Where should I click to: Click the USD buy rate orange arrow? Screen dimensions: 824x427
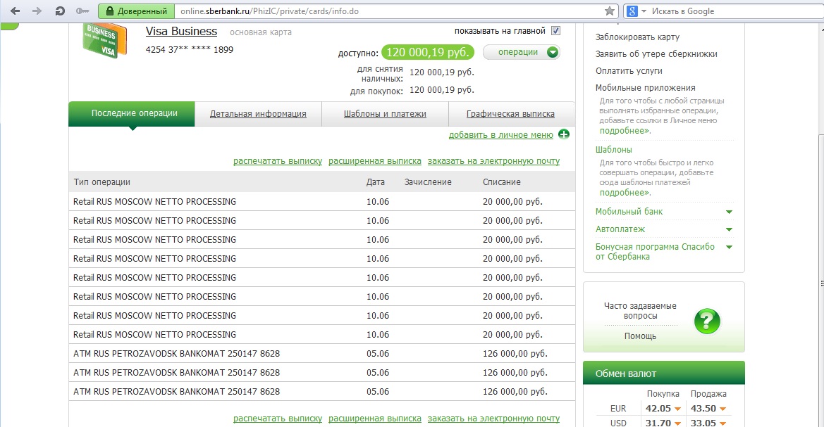click(677, 423)
